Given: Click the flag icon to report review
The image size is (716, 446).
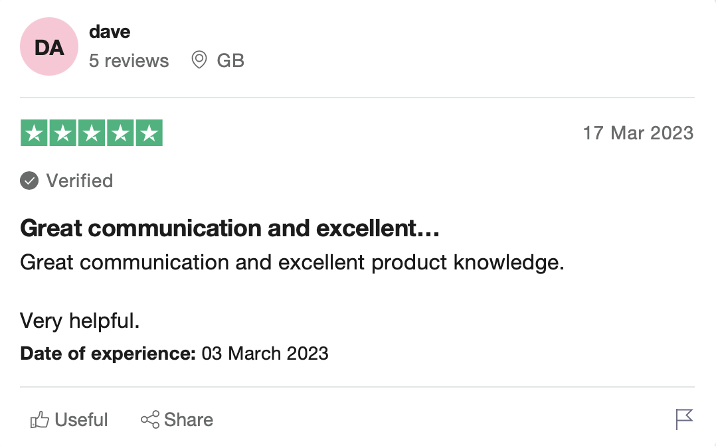Looking at the screenshot, I should [x=684, y=419].
